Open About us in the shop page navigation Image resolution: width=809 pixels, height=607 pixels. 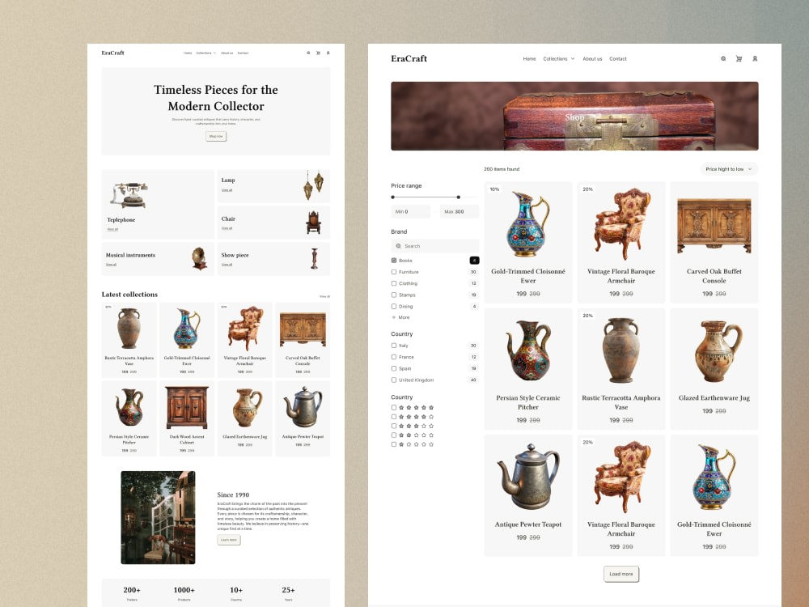[x=592, y=59]
